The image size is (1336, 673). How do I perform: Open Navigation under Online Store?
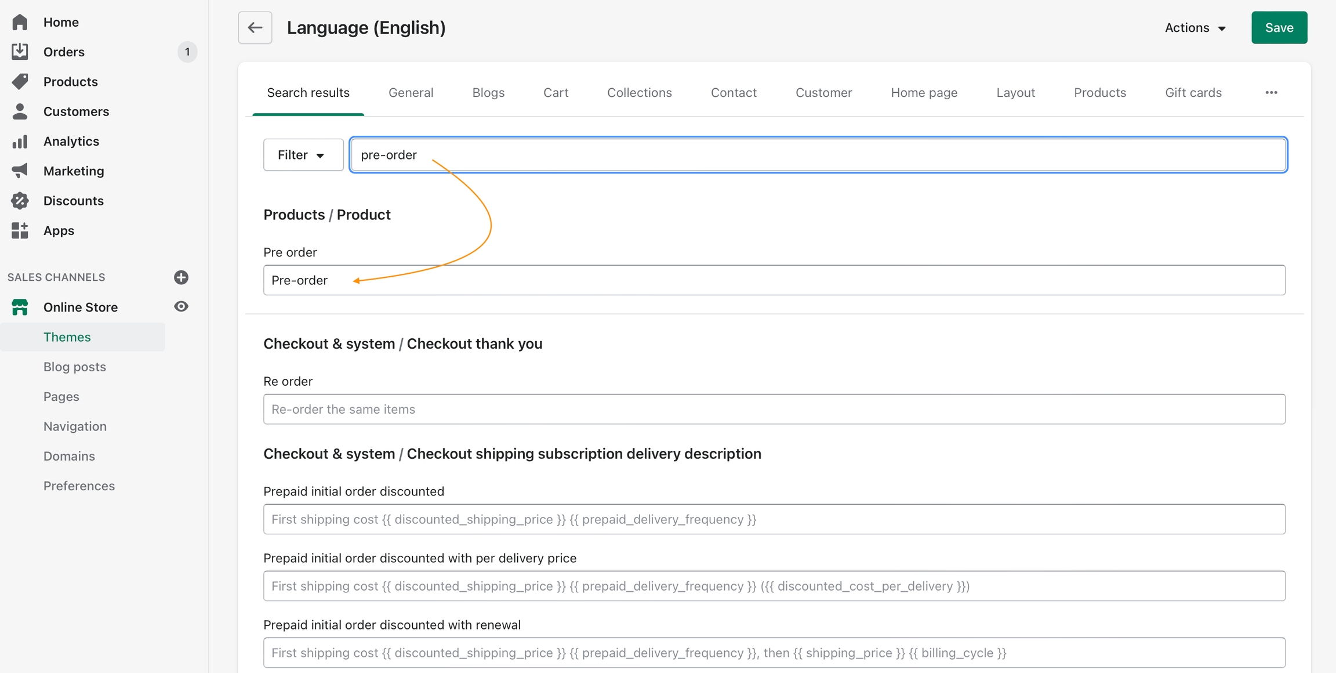(75, 426)
